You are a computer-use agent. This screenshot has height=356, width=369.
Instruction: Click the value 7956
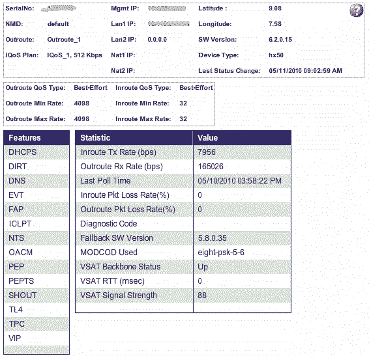coord(207,152)
